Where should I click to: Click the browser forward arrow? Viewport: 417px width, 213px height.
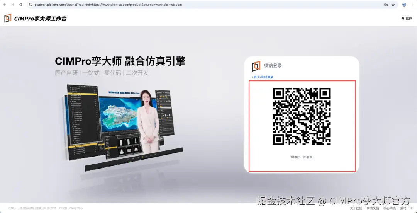tap(13, 5)
